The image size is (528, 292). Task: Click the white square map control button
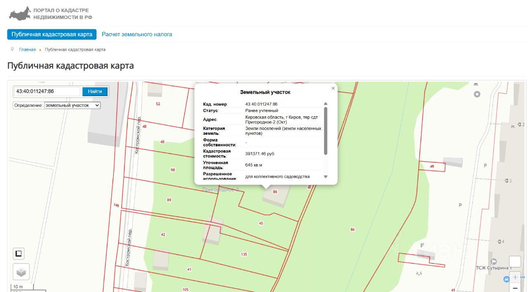515,262
